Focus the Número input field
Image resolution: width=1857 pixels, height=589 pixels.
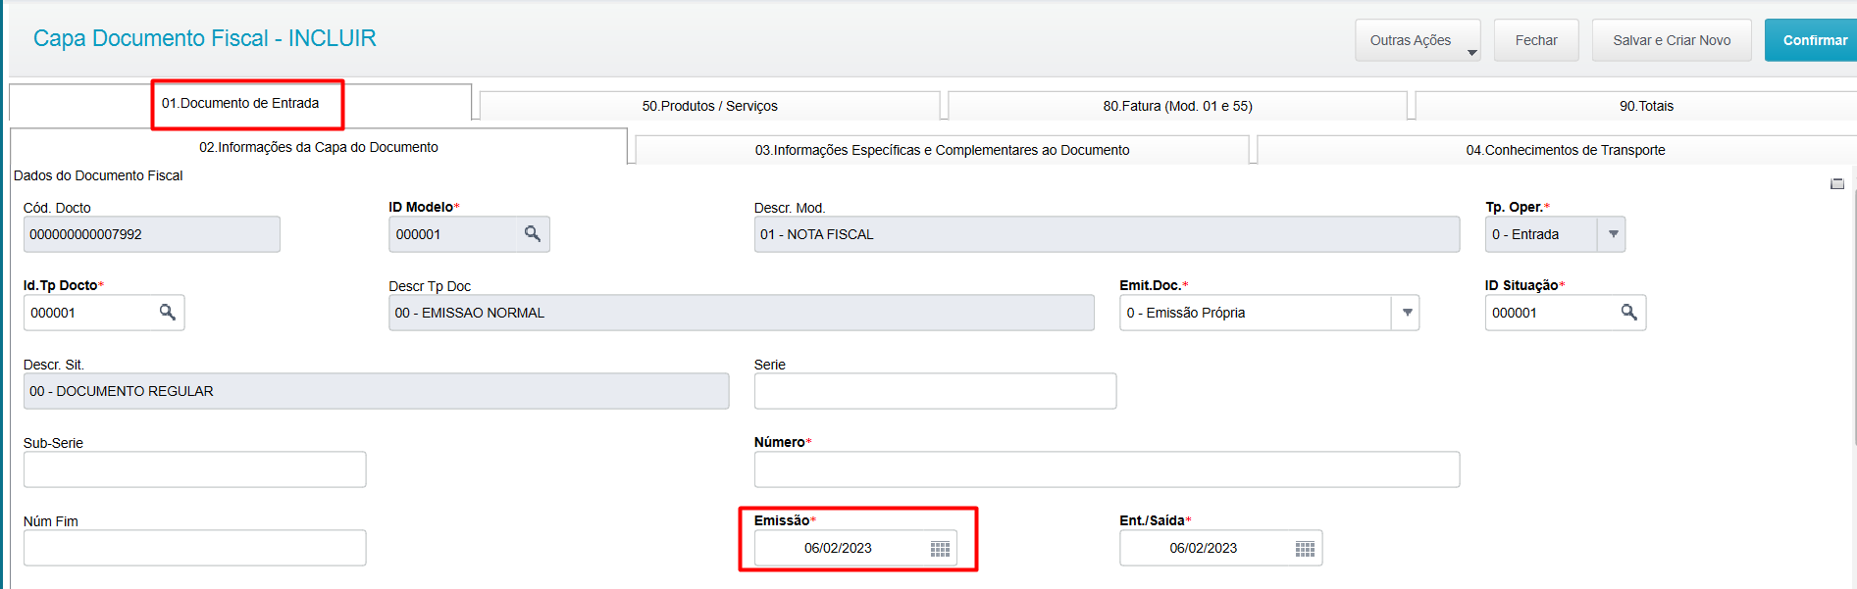point(1107,469)
